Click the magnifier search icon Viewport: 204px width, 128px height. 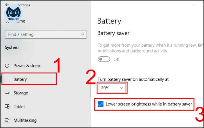[x=82, y=34]
